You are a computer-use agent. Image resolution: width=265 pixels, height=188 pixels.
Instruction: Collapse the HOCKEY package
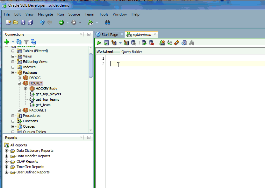19,83
